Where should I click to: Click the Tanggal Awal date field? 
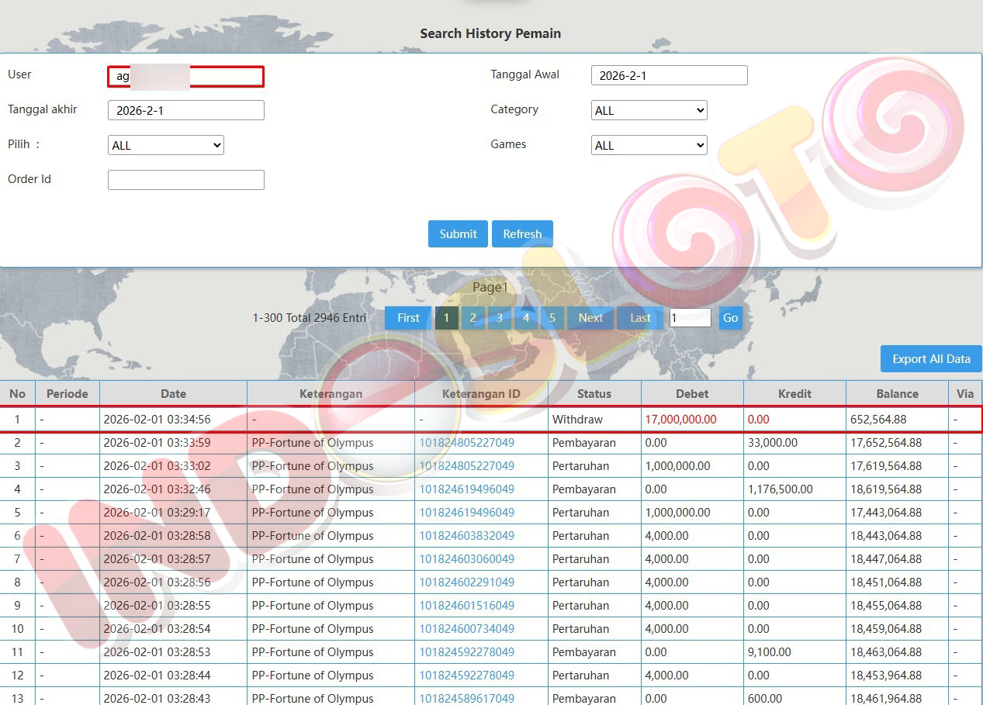(x=669, y=75)
